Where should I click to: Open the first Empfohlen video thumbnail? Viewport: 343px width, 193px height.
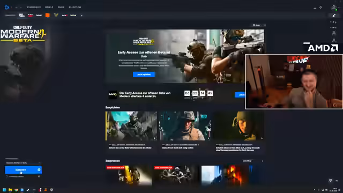pyautogui.click(x=131, y=126)
